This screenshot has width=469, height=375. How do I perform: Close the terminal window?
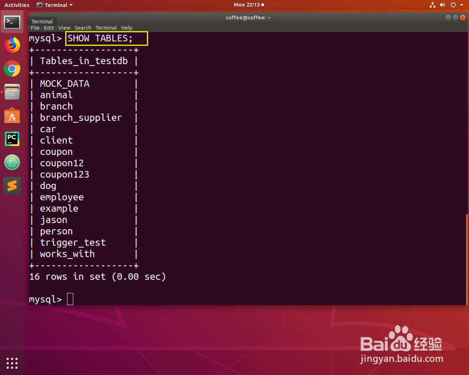[463, 18]
